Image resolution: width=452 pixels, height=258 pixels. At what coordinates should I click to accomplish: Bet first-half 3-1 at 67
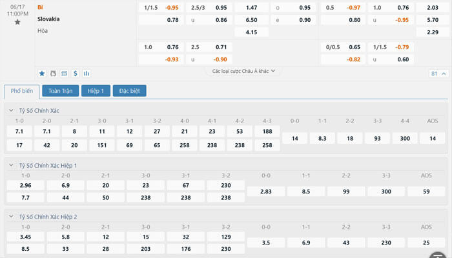tap(186, 186)
